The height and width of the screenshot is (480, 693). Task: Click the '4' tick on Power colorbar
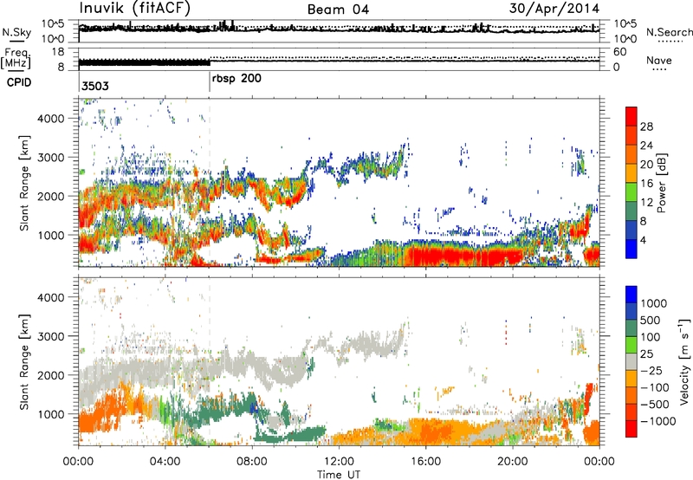click(x=643, y=240)
